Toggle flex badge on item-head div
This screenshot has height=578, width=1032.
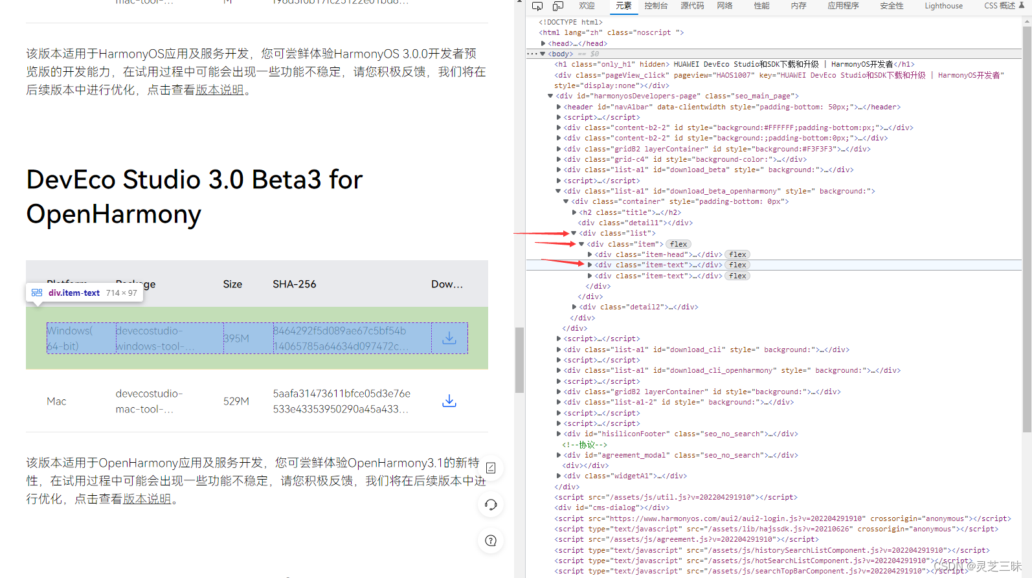[737, 254]
